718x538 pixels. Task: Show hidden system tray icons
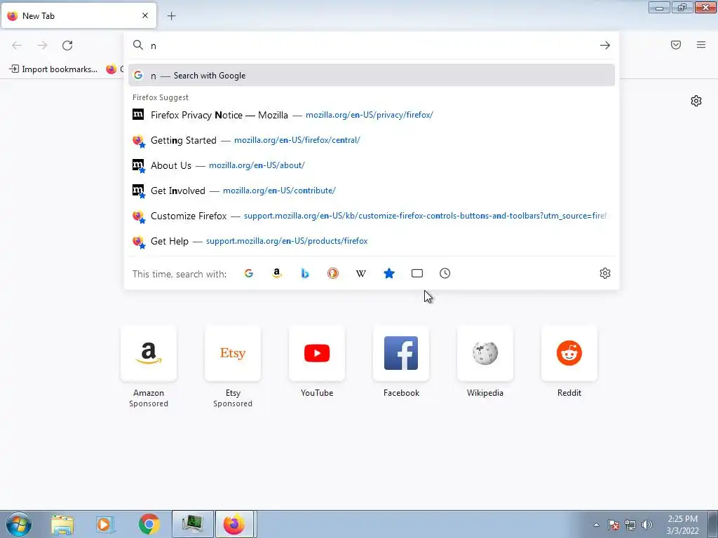(596, 525)
